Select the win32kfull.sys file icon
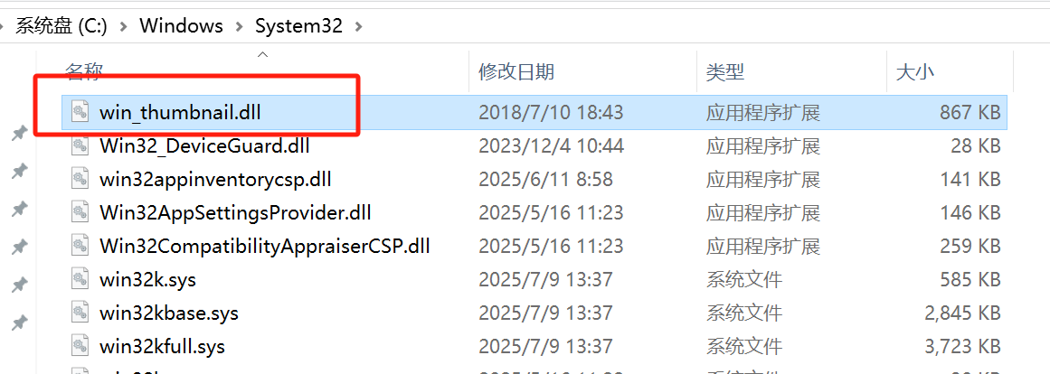Image resolution: width=1050 pixels, height=374 pixels. pyautogui.click(x=80, y=346)
